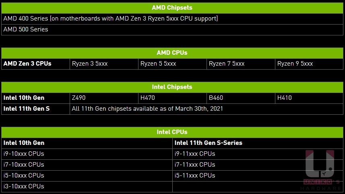The image size is (345, 194).
Task: Select the Intel CPUs header bar
Action: (x=172, y=132)
